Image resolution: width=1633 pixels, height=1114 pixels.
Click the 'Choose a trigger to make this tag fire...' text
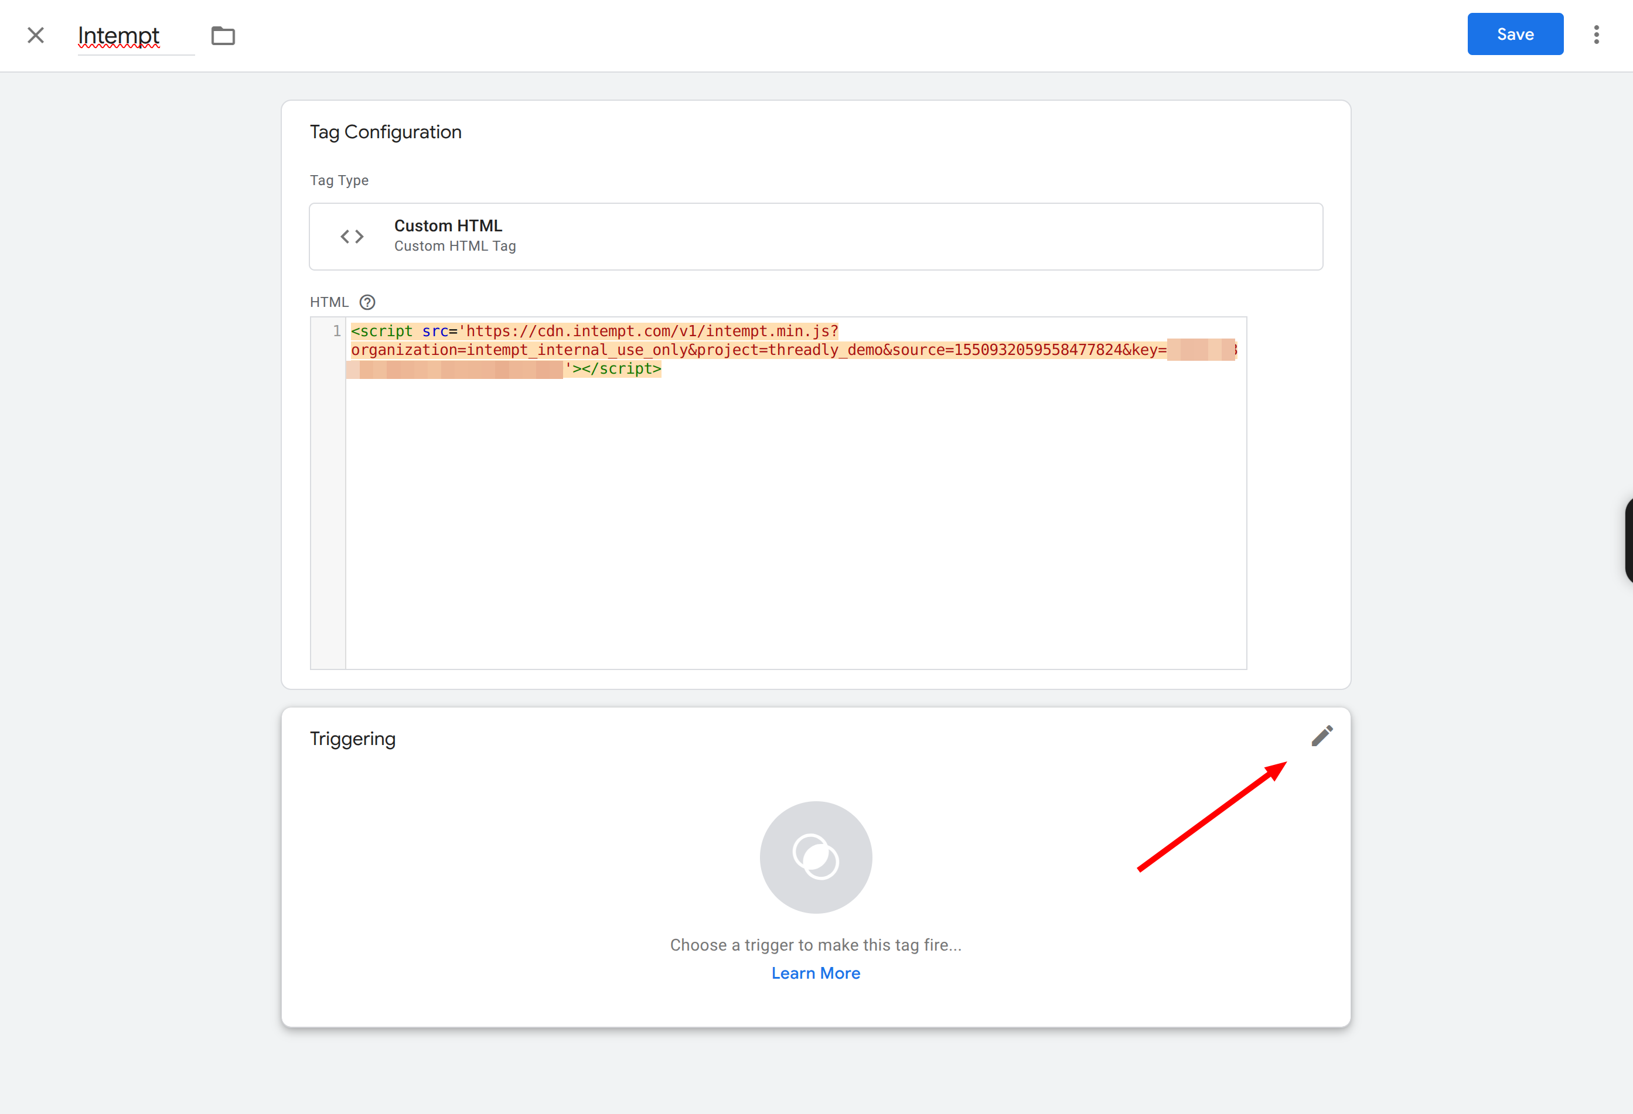pyautogui.click(x=816, y=945)
